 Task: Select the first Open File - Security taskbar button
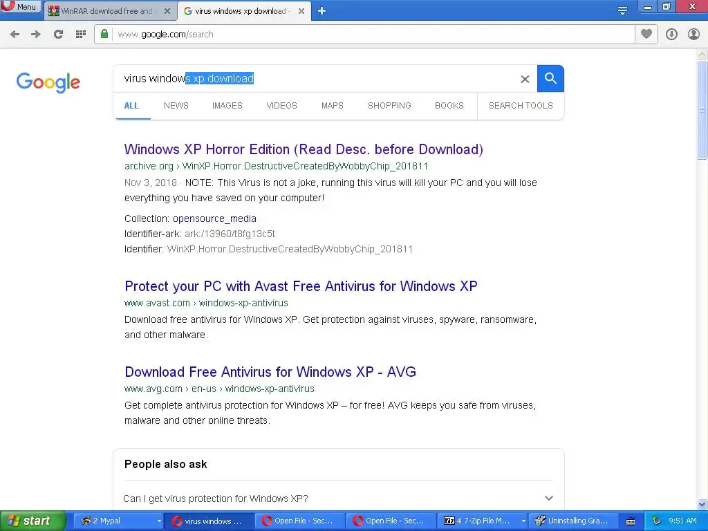pyautogui.click(x=300, y=521)
